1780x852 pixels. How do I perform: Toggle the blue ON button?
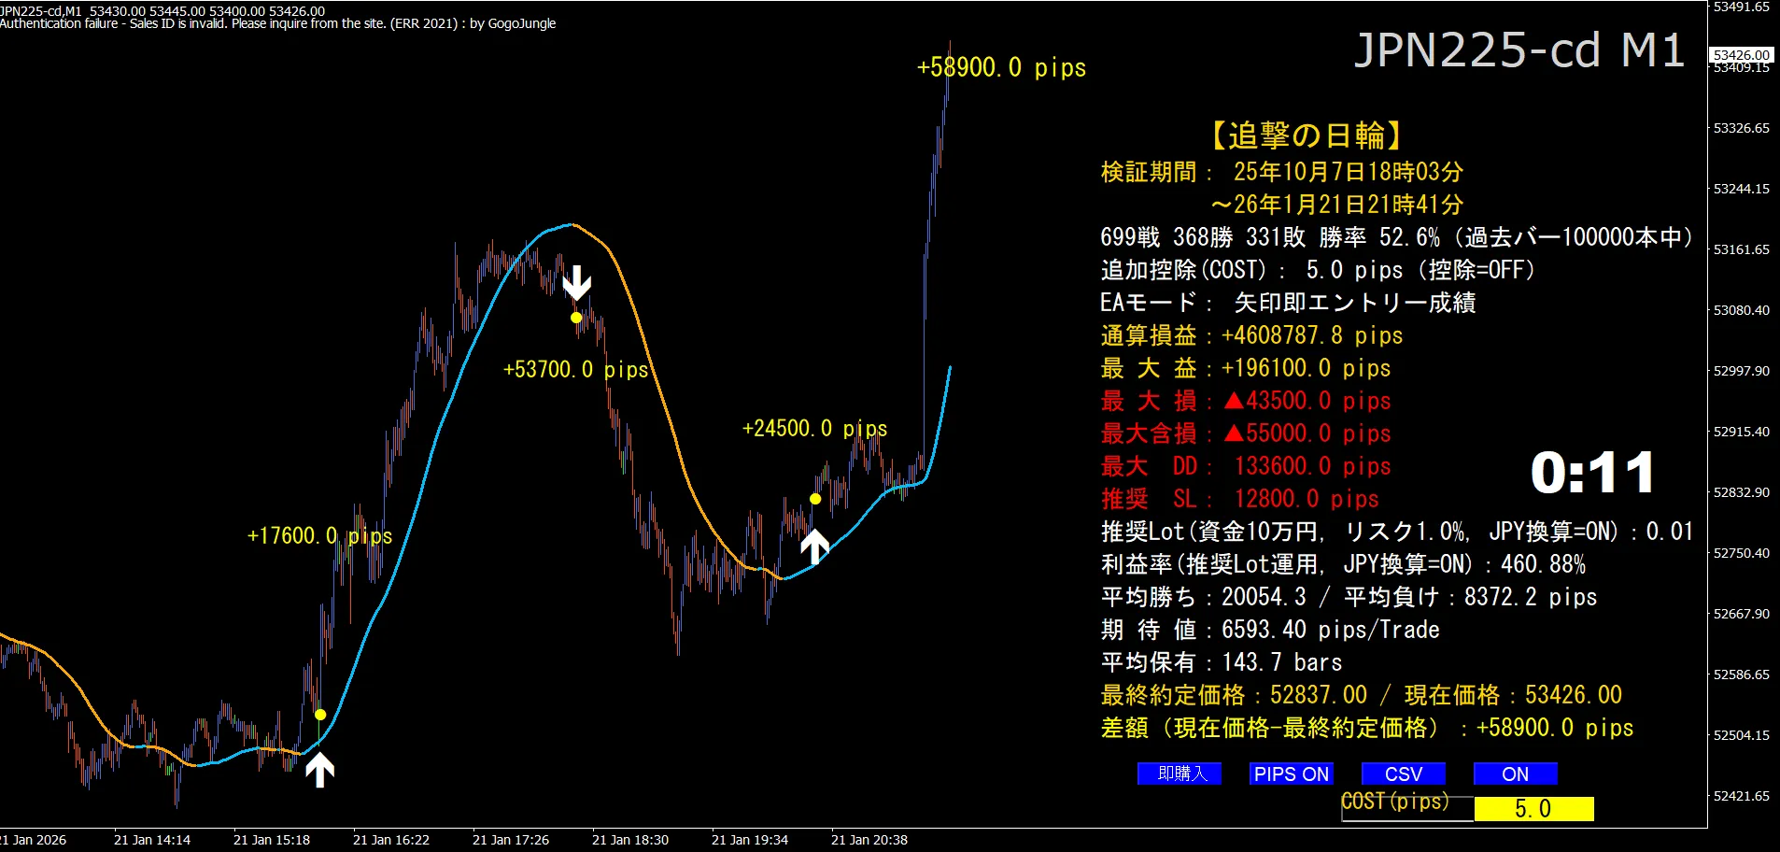click(1516, 774)
